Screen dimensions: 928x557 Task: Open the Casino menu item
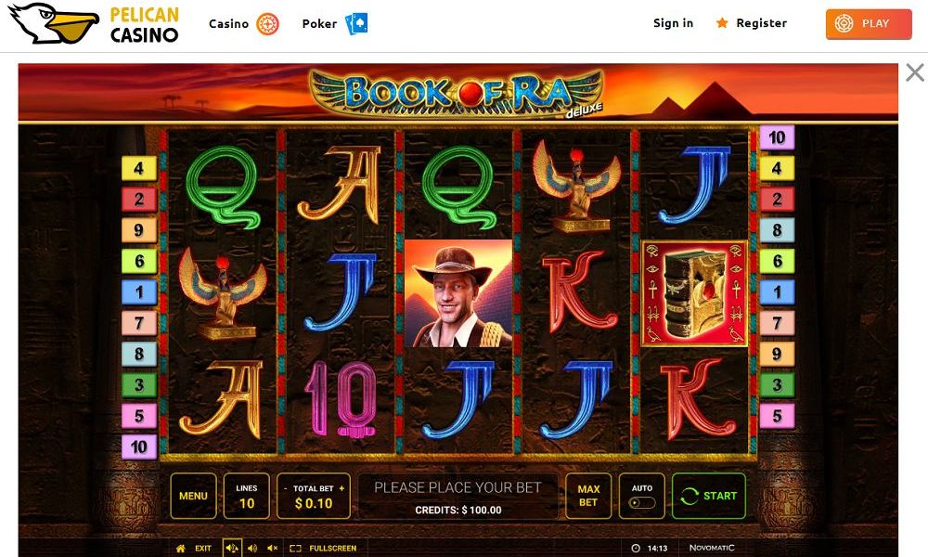(228, 24)
